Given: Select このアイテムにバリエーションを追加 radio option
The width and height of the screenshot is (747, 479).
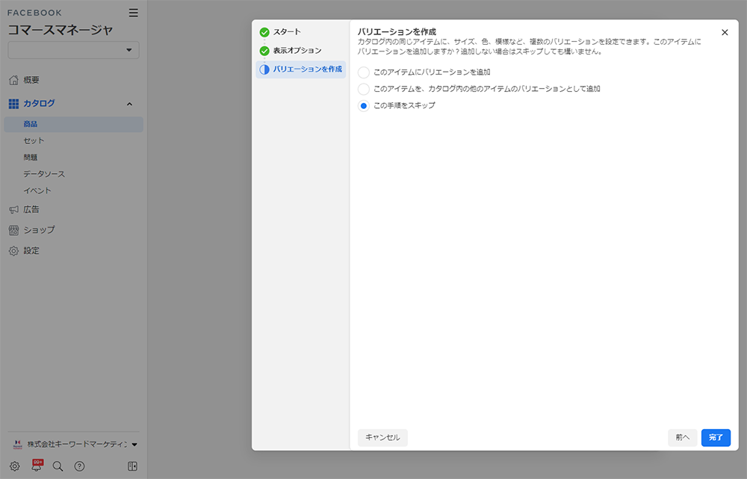Looking at the screenshot, I should point(364,72).
